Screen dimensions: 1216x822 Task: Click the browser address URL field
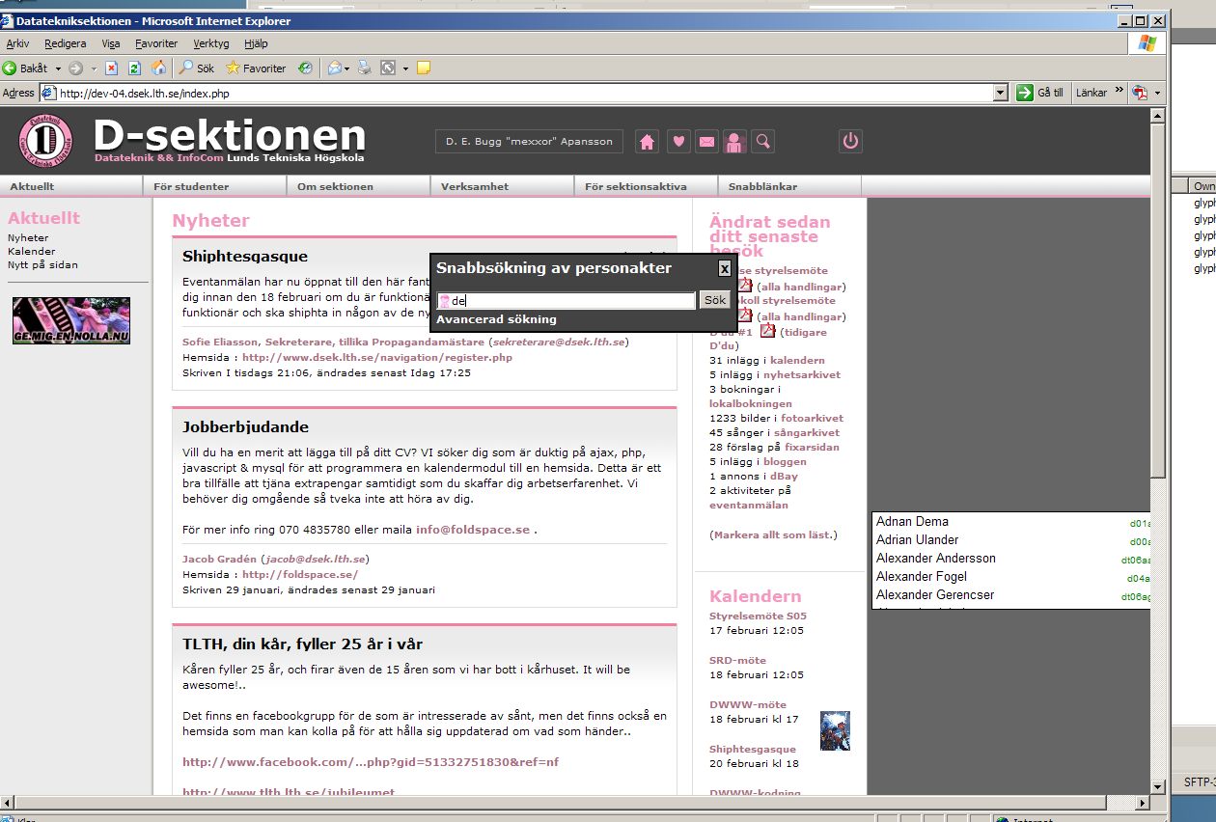coord(516,94)
